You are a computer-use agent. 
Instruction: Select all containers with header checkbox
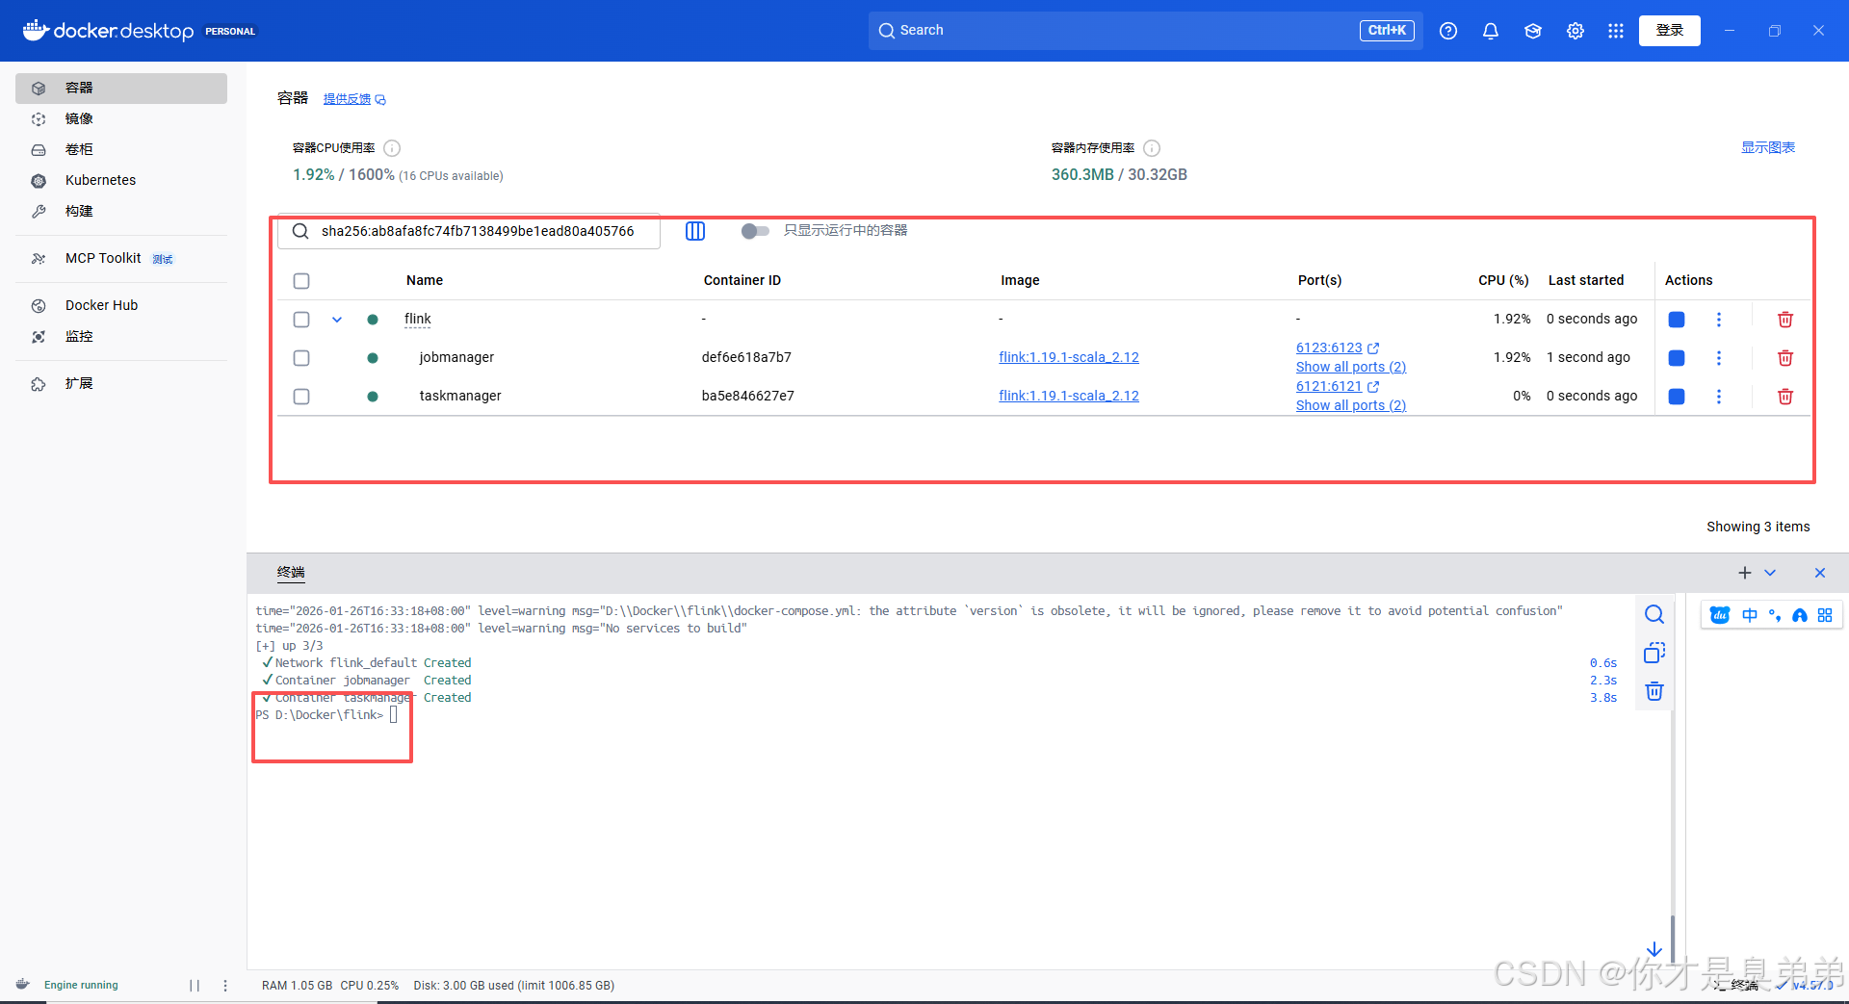[301, 281]
